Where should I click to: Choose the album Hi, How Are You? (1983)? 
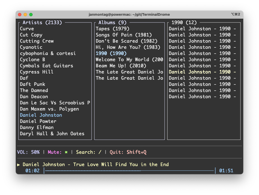tap(128, 47)
